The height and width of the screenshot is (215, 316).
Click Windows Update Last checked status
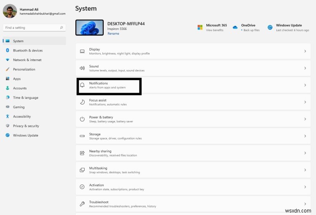(292, 30)
